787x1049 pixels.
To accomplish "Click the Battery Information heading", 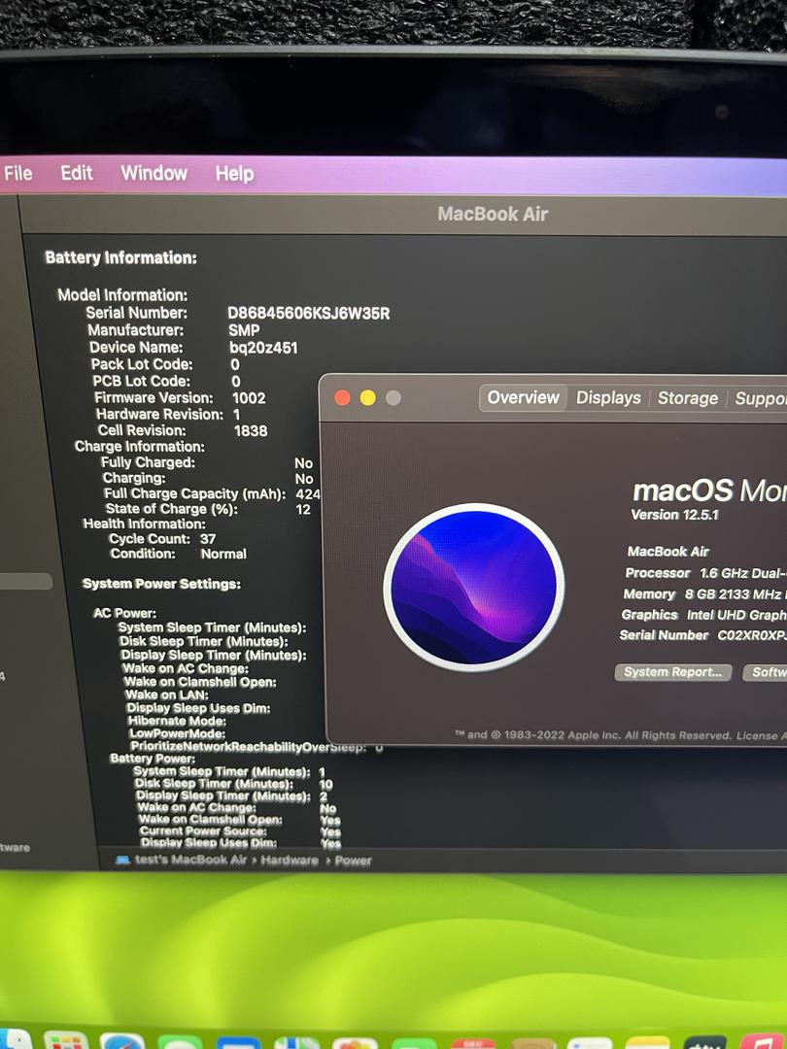I will point(121,257).
